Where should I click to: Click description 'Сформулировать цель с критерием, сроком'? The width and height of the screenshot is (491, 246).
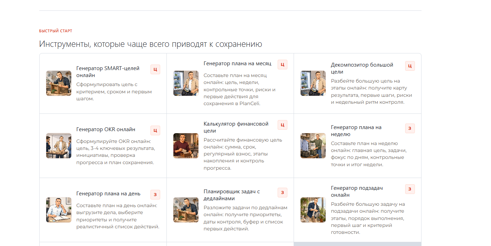pyautogui.click(x=114, y=92)
